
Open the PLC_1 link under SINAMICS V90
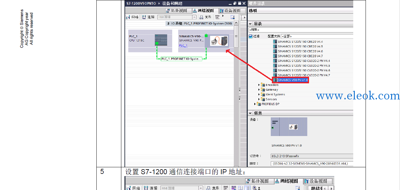[183, 45]
